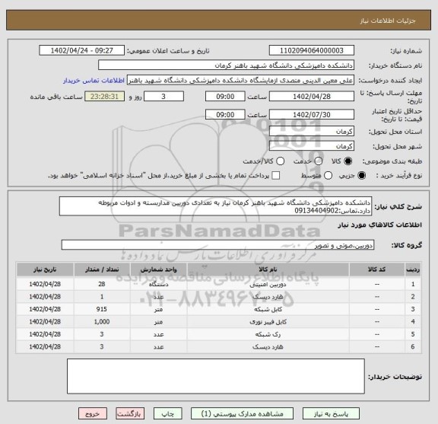Open مشاهده مدارک پیوستی (1) button
Viewport: 438px width, 424px height.
tap(242, 413)
